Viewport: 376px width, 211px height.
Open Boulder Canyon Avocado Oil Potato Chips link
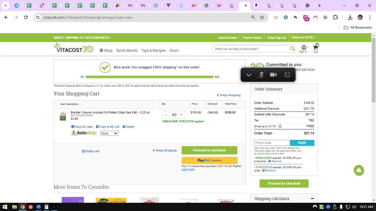(110, 112)
